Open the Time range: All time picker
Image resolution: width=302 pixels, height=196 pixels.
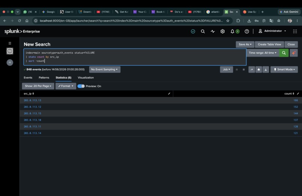pos(263,53)
